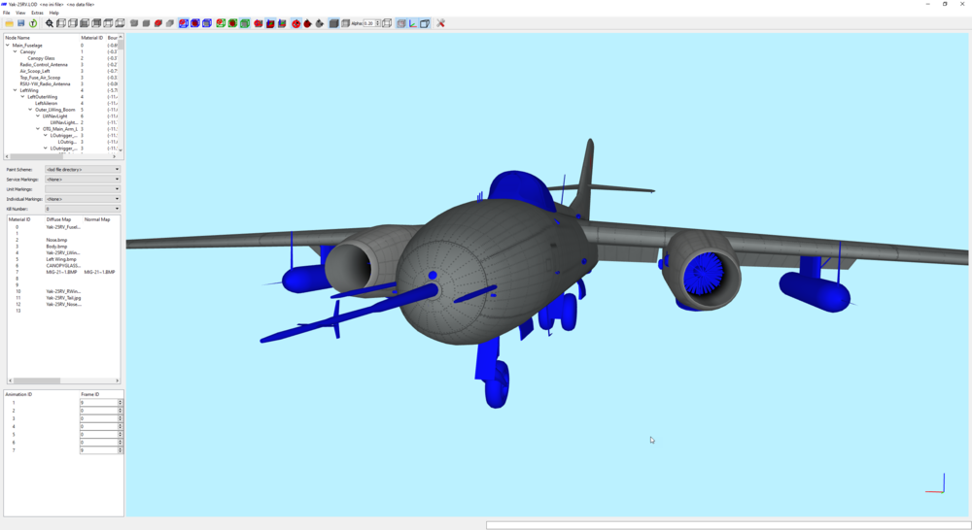Select the Radio_Control_Antenna node
972x530 pixels.
pyautogui.click(x=44, y=64)
